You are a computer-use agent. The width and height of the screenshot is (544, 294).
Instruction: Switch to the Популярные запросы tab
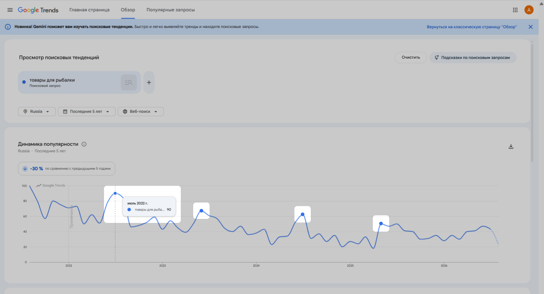(x=171, y=10)
